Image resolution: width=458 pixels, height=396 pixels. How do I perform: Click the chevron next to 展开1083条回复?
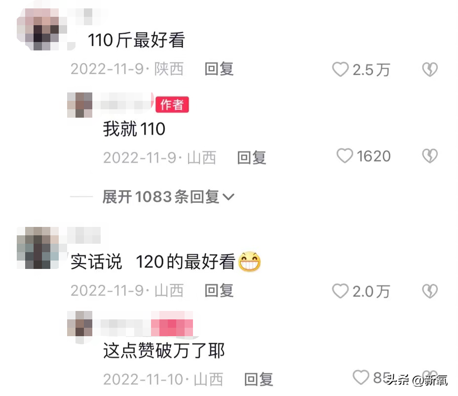(x=229, y=197)
